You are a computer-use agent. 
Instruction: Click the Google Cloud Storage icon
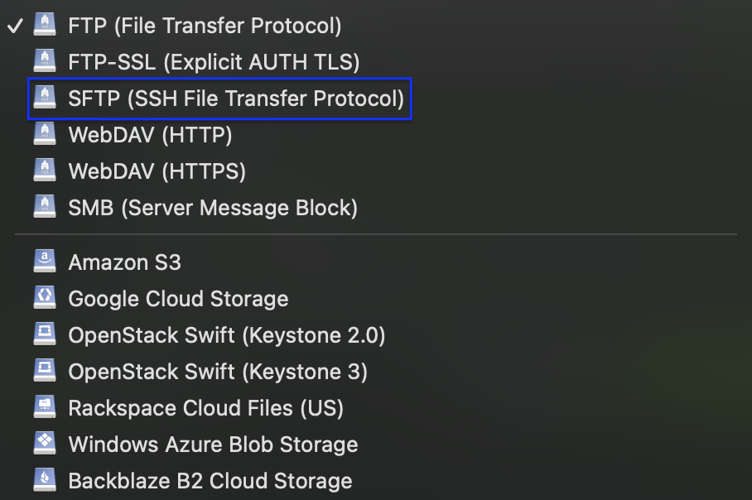pyautogui.click(x=45, y=299)
